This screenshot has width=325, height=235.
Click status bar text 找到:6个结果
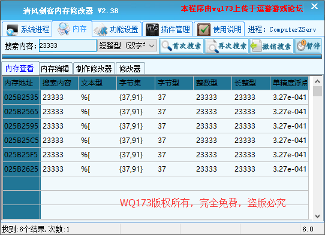[x=23, y=229]
